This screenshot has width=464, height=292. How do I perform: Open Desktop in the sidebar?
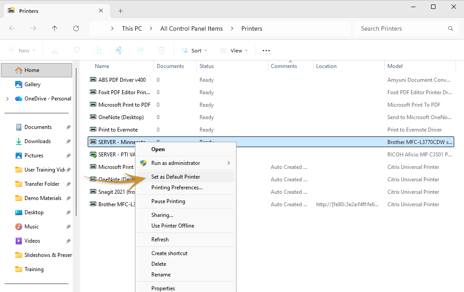point(34,212)
